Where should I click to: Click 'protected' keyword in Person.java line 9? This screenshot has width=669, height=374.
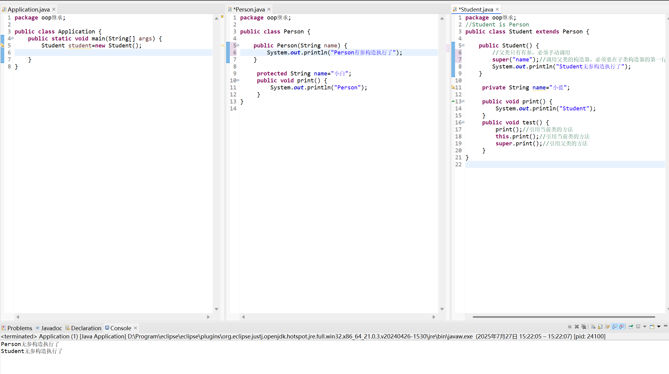[272, 74]
